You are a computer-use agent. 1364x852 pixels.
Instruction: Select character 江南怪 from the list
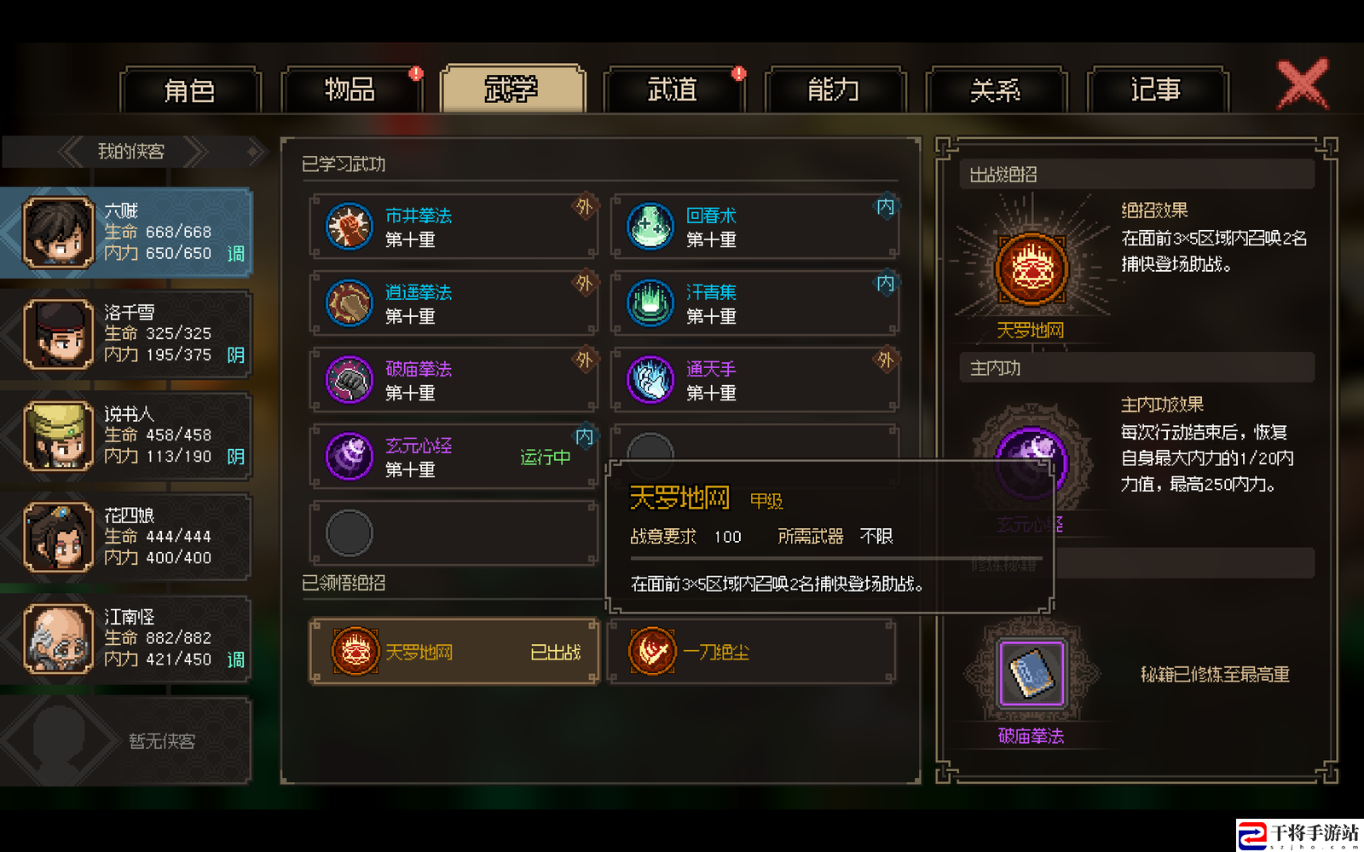(x=126, y=639)
